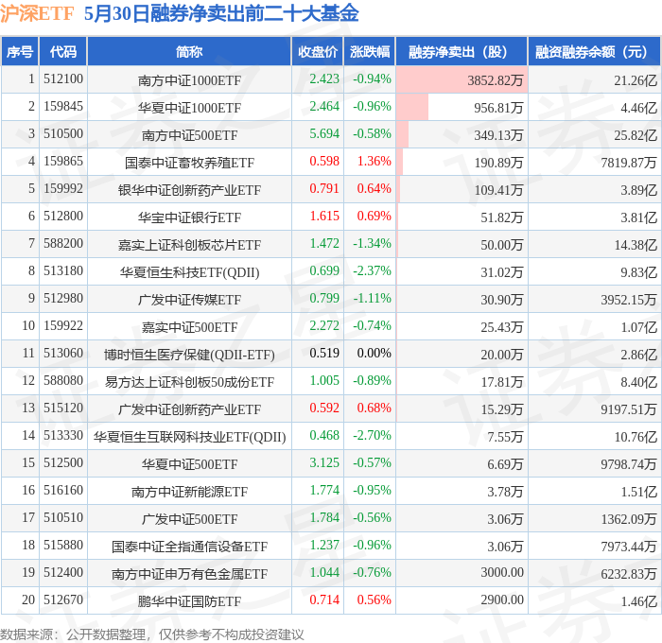Click the balance 14.38亿

[636, 245]
